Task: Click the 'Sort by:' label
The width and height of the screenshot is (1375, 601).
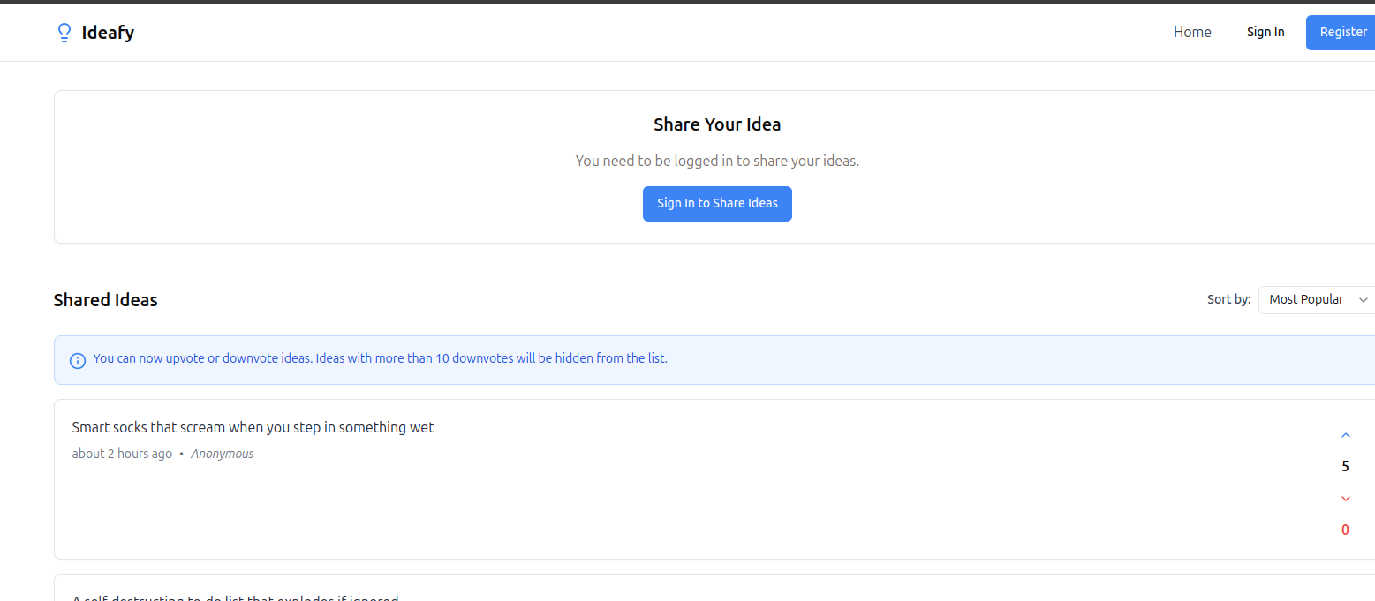Action: 1228,299
